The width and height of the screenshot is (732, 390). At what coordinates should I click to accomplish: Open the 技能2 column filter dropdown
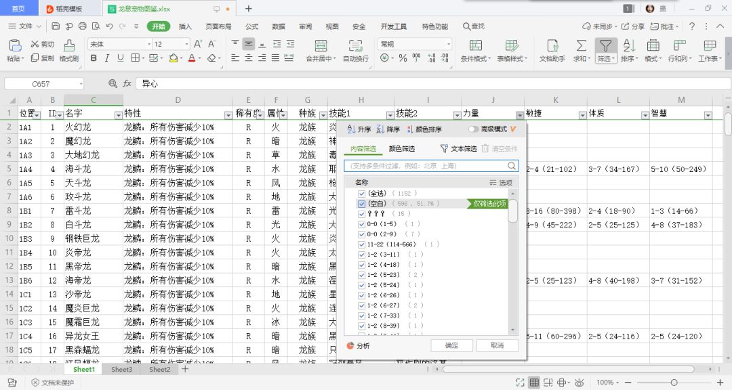click(x=457, y=114)
